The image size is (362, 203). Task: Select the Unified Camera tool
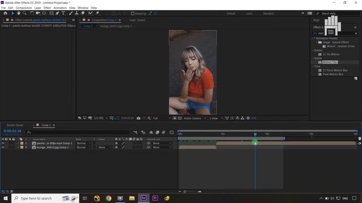38,14
